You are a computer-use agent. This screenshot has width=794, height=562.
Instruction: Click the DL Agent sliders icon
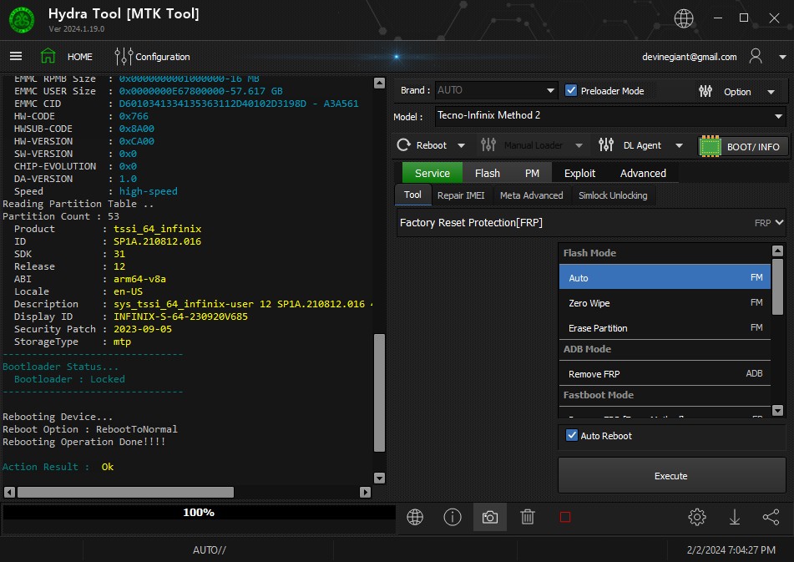[x=605, y=145]
